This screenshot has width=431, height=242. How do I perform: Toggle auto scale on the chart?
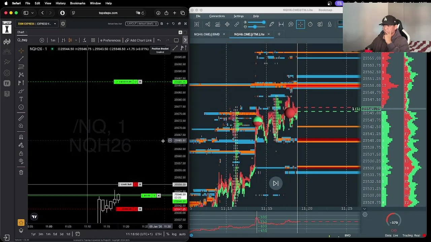click(182, 234)
